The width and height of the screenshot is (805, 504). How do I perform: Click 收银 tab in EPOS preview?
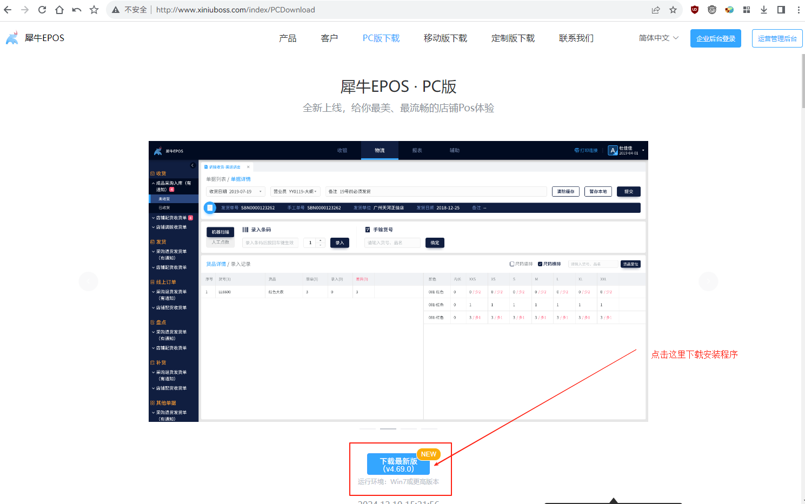point(342,150)
